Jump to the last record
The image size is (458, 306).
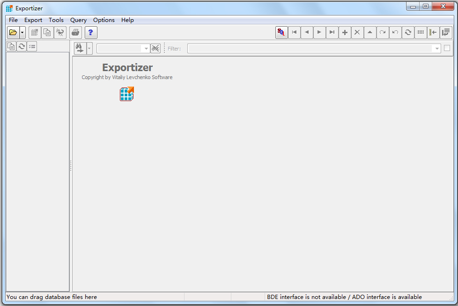332,32
